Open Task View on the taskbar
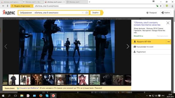This screenshot has width=175, height=98. [15, 96]
